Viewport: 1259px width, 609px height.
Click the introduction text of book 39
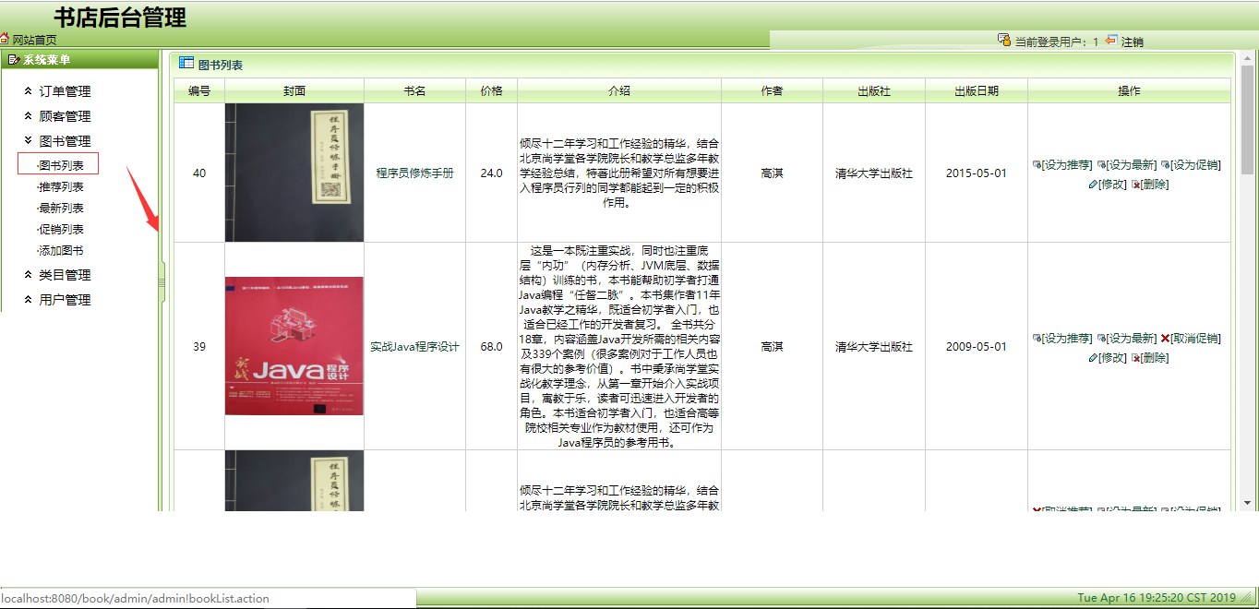point(619,346)
